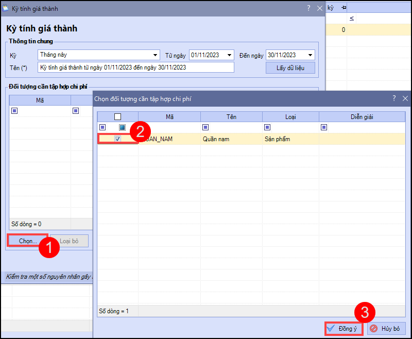Expand the Từ ngày date picker

click(x=230, y=55)
